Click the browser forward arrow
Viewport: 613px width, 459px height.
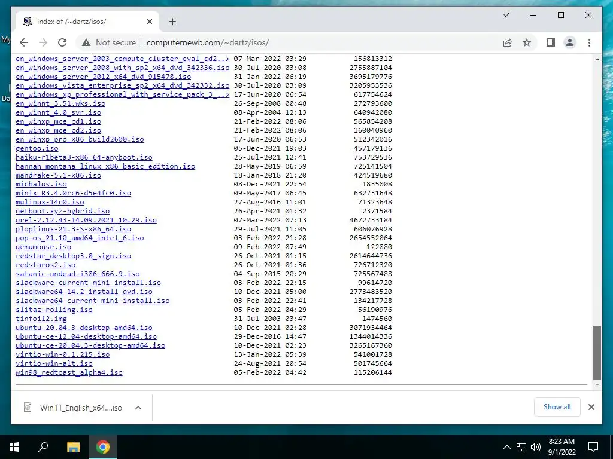click(x=43, y=42)
